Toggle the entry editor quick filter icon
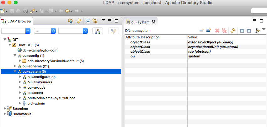267x127 pixels. click(x=257, y=31)
